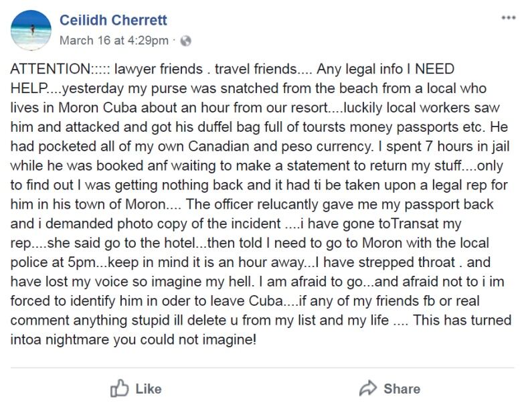Click 'nightmare you could not imagine!' closing line
The height and width of the screenshot is (407, 522).
coord(151,339)
